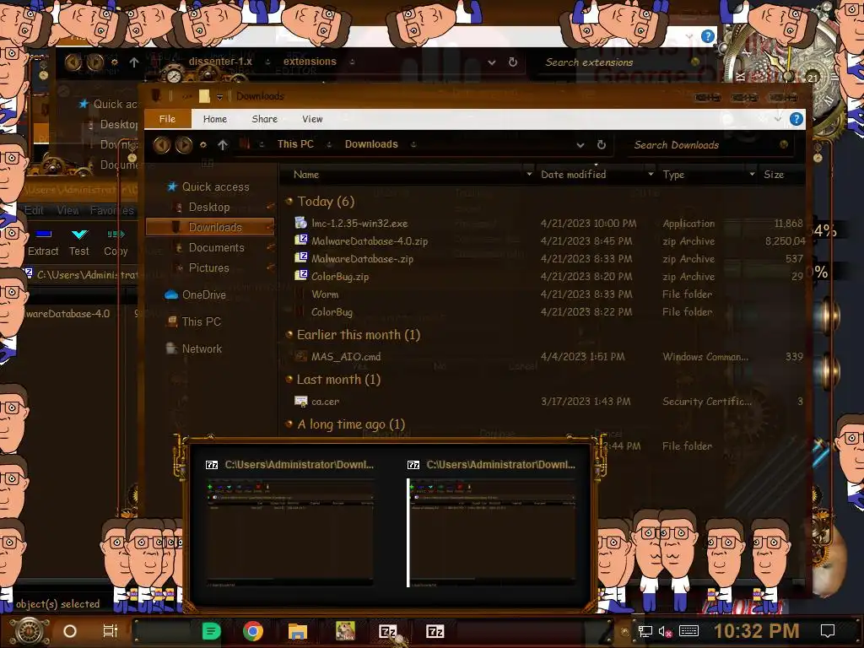This screenshot has height=648, width=864.
Task: Collapse the Last month (1) group
Action: pyautogui.click(x=289, y=379)
